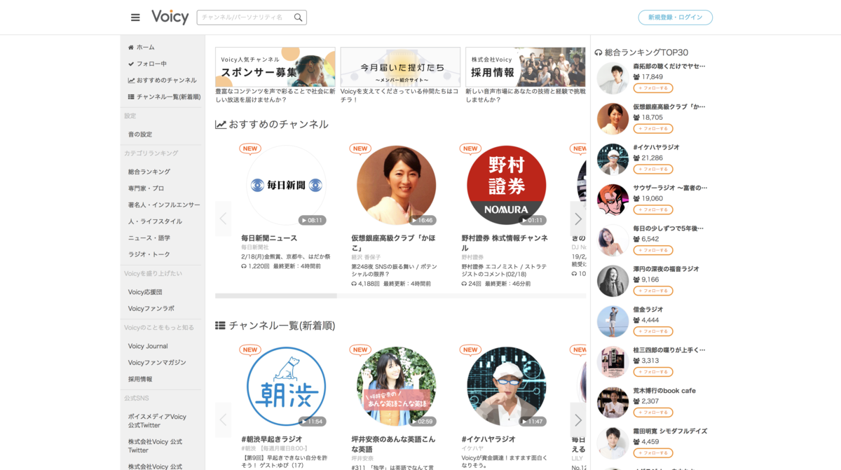Screen dimensions: 841x470
Task: Open Voicyファンラボ link
Action: (151, 308)
